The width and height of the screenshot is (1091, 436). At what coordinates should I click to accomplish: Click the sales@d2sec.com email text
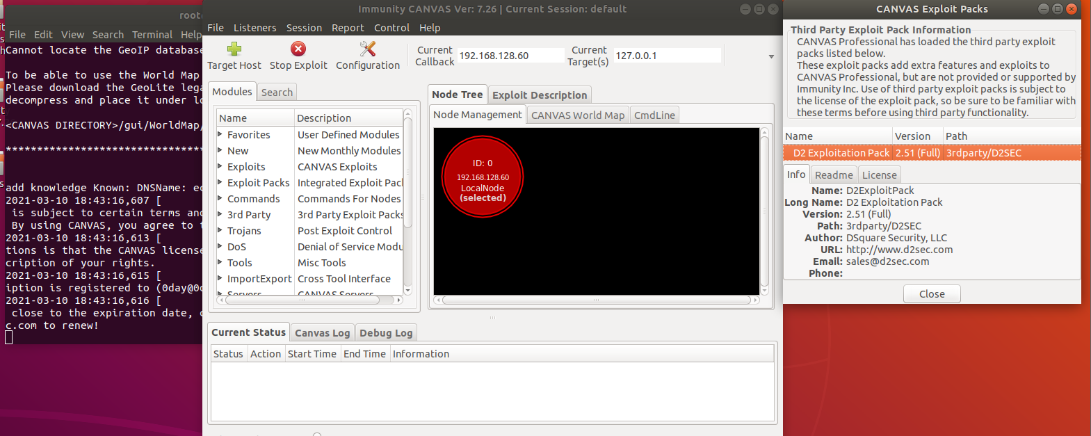click(x=887, y=261)
